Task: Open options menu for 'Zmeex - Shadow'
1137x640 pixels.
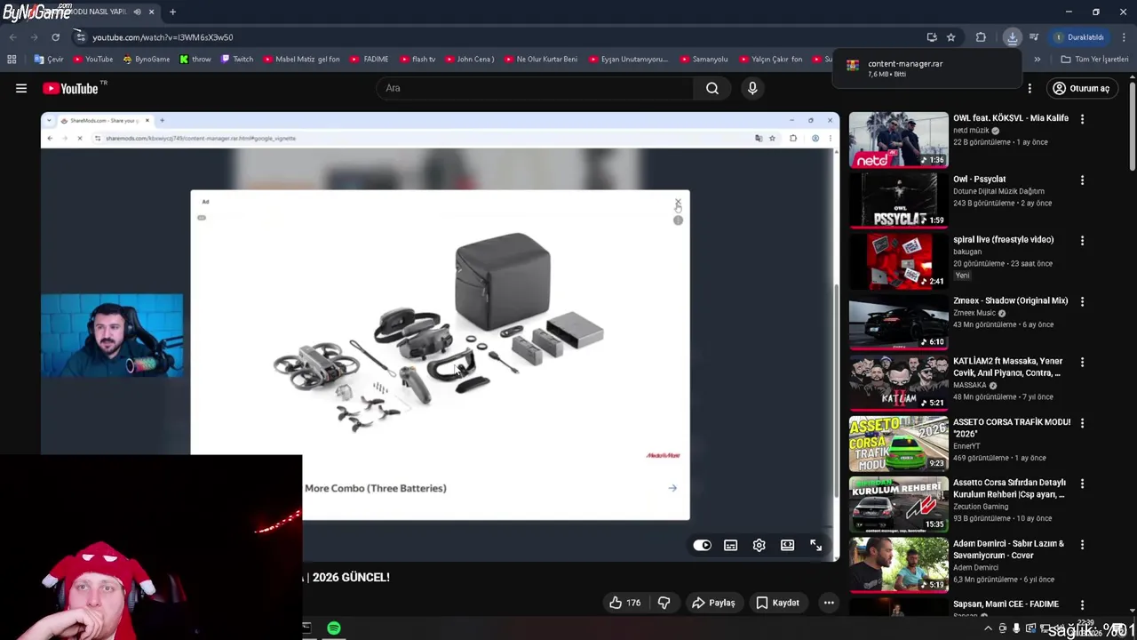Action: click(x=1082, y=301)
